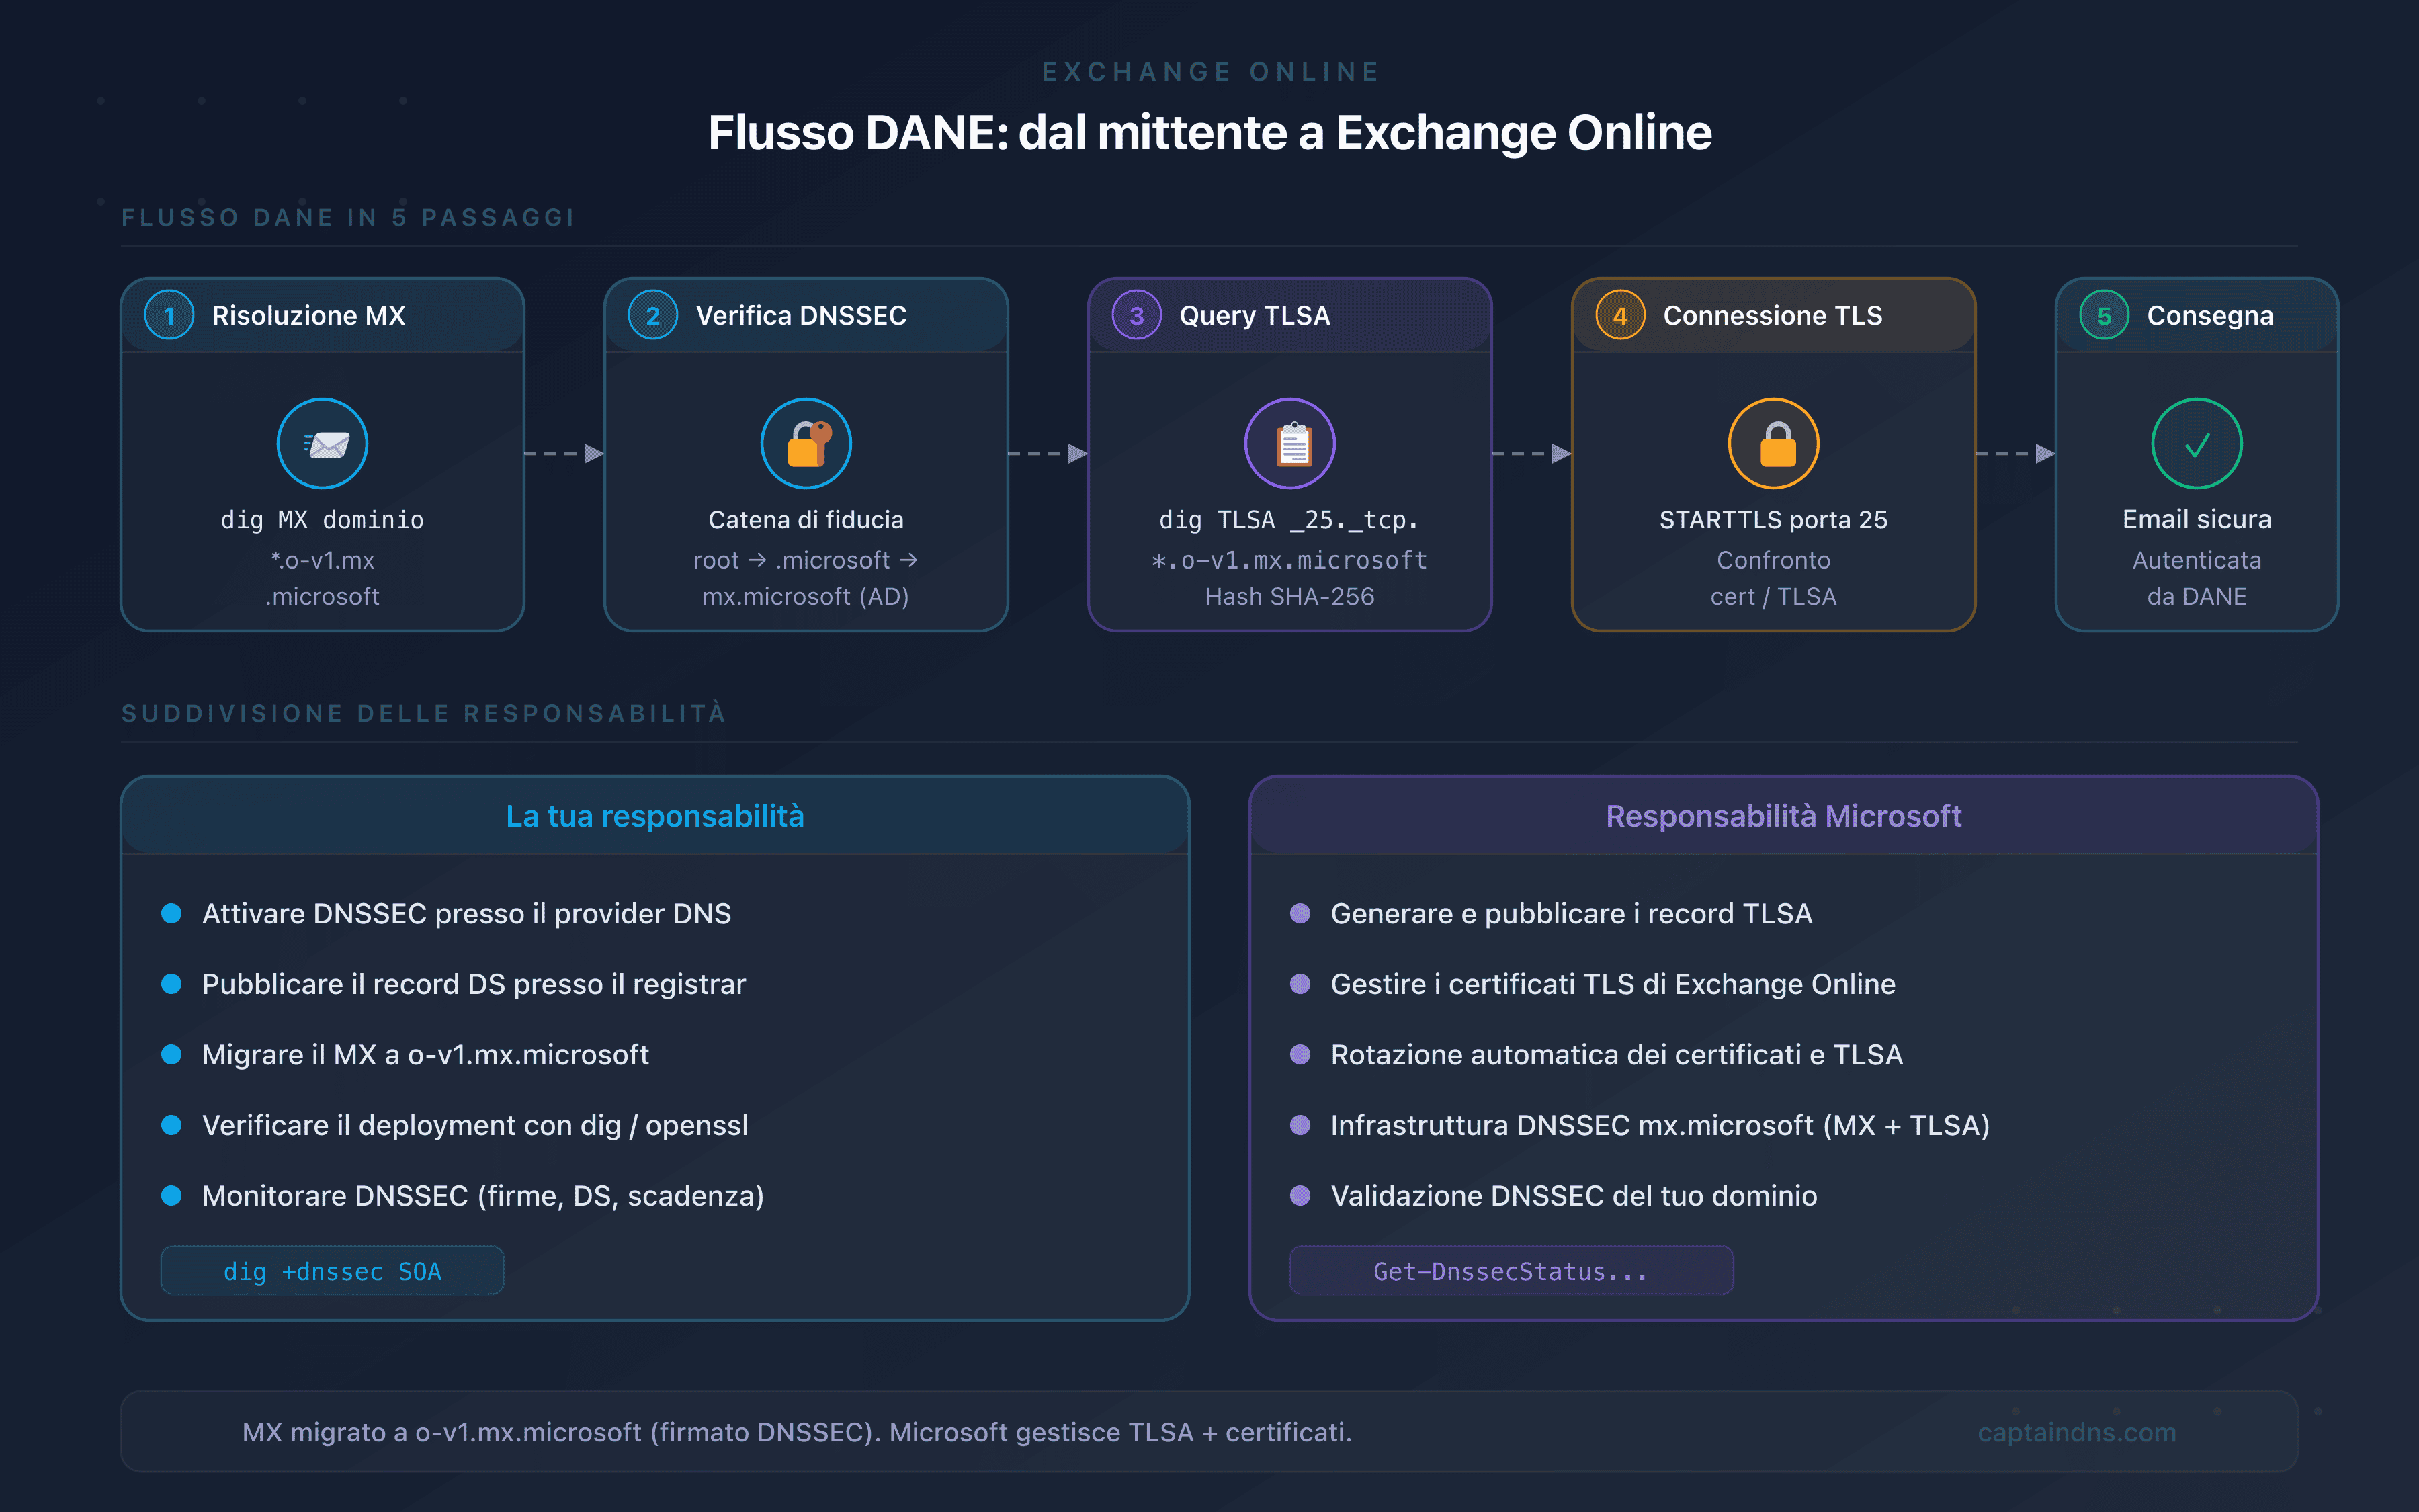Viewport: 2419px width, 1512px height.
Task: Click the step 5 circle badge
Action: tap(2105, 315)
